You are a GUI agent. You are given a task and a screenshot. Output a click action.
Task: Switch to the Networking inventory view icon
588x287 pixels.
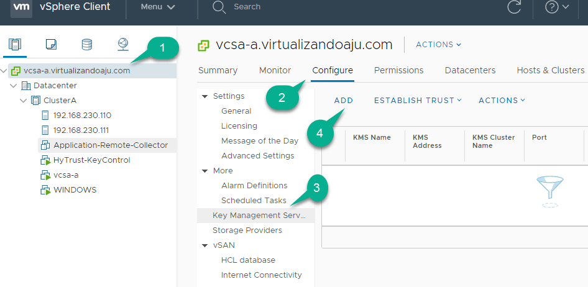123,44
